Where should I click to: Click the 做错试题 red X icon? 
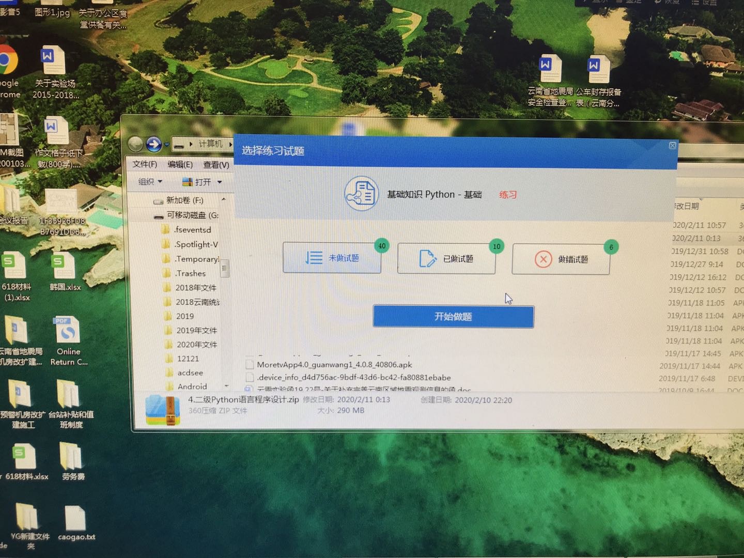[x=543, y=259]
